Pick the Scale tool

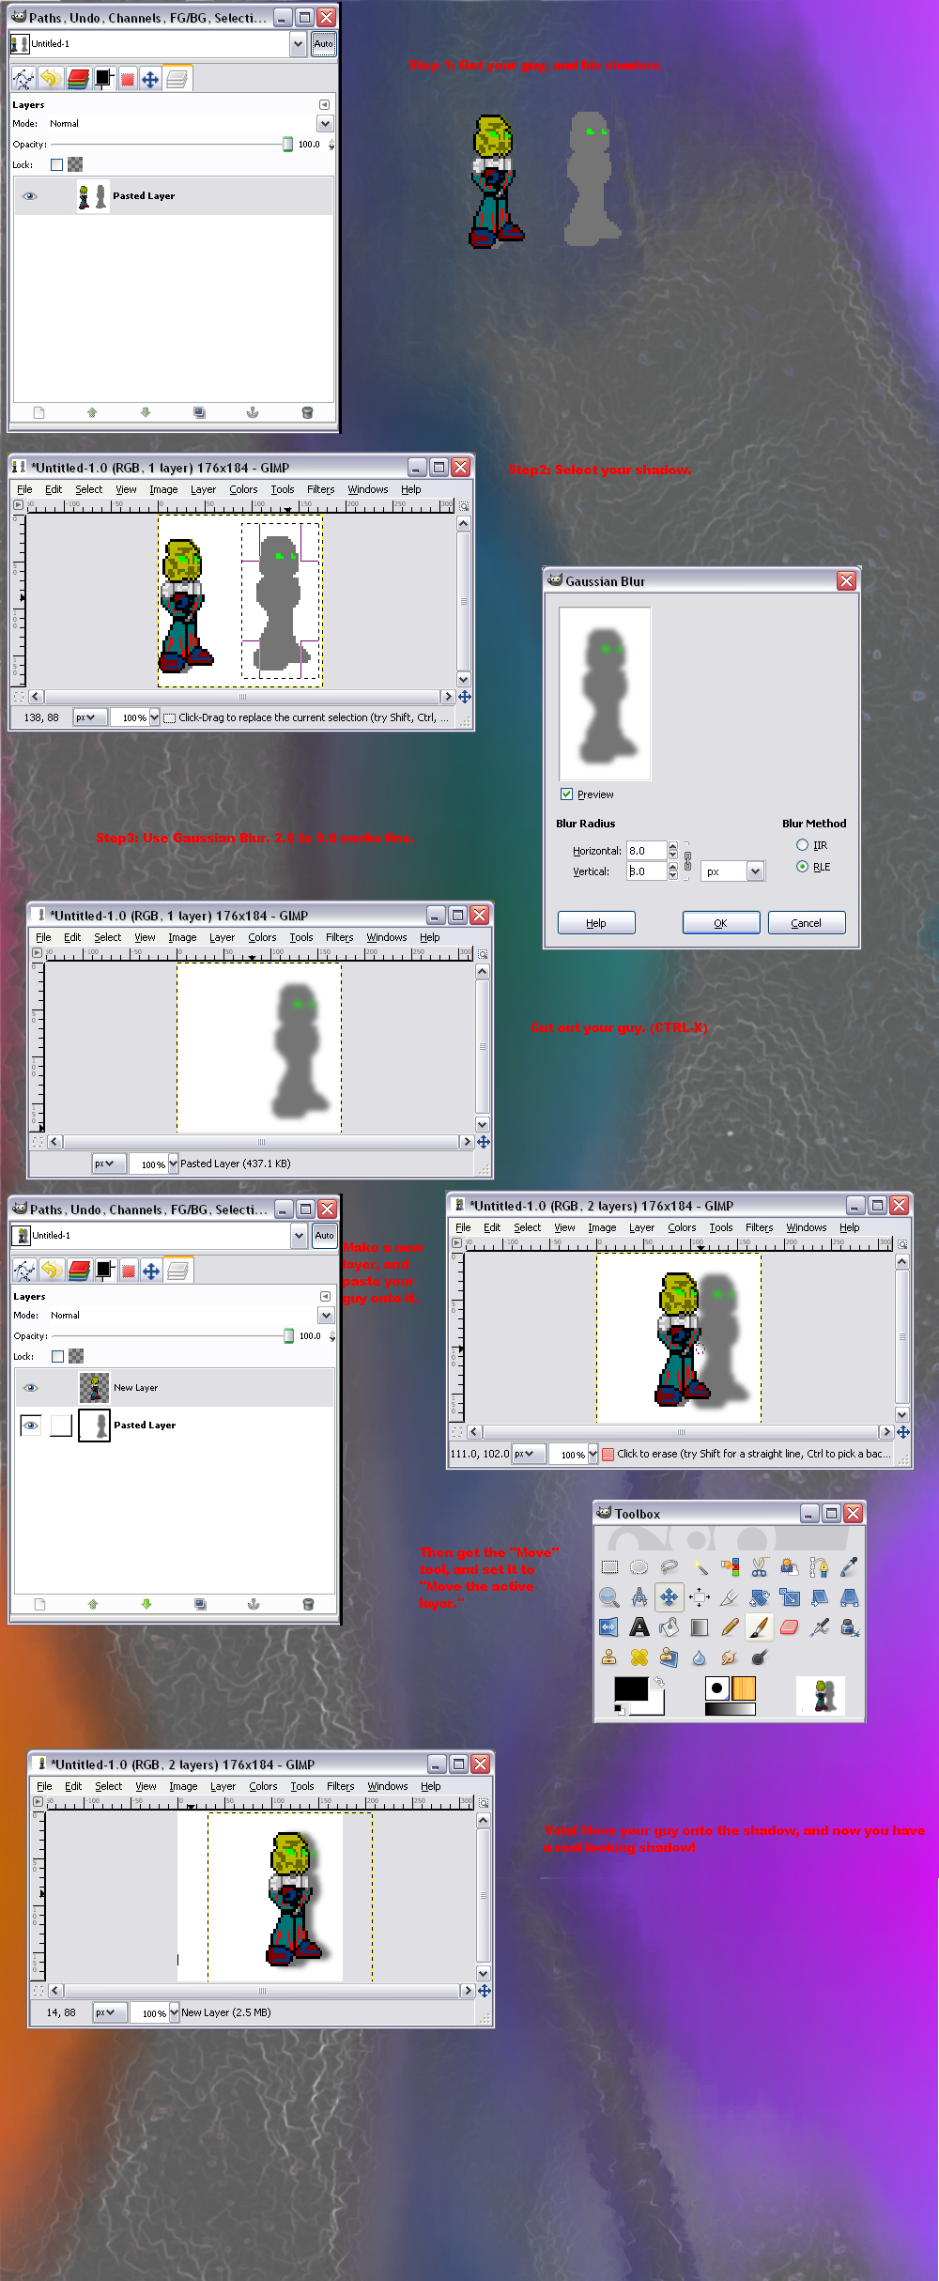[790, 1596]
